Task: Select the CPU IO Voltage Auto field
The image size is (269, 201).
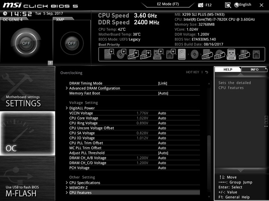Action: (162, 138)
